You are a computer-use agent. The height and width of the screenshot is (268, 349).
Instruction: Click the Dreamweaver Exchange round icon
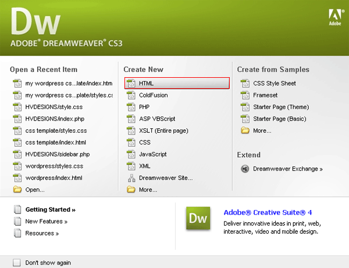click(x=245, y=169)
